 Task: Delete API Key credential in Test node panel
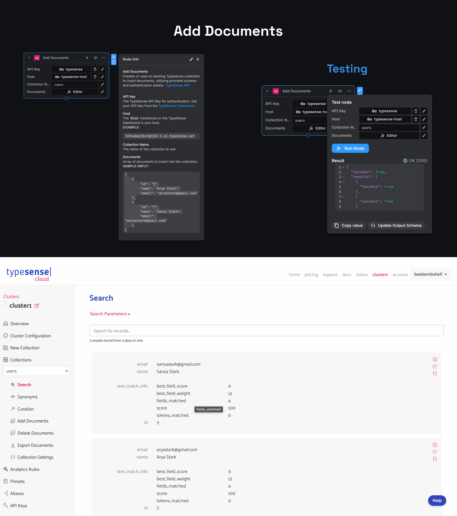(x=416, y=111)
